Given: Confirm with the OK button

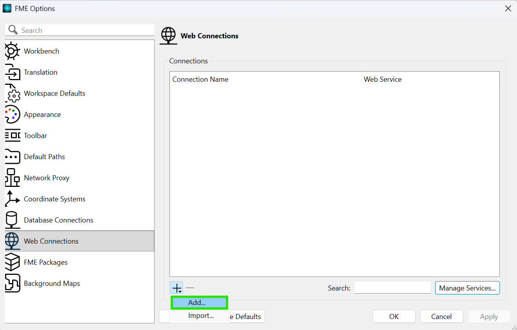Looking at the screenshot, I should pyautogui.click(x=394, y=317).
